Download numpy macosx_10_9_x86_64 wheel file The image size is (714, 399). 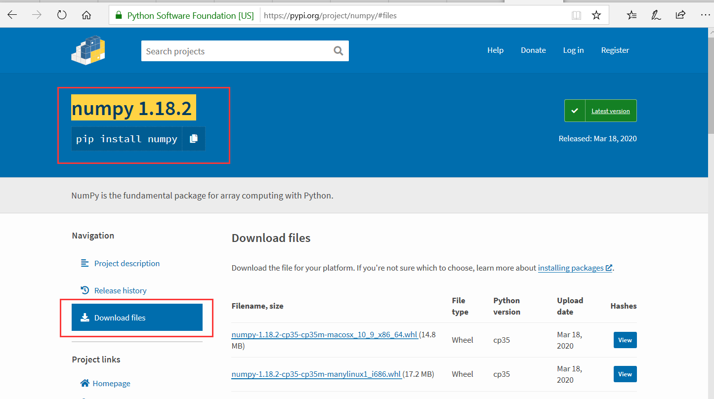(324, 335)
